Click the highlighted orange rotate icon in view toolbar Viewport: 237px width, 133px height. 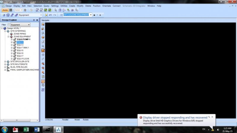coord(43,81)
